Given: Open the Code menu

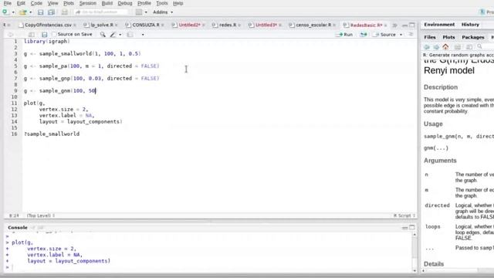Looking at the screenshot, I should pos(36,3).
